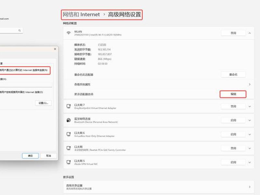Confirm the dialog with 确定
The width and height of the screenshot is (260, 195).
(30, 156)
